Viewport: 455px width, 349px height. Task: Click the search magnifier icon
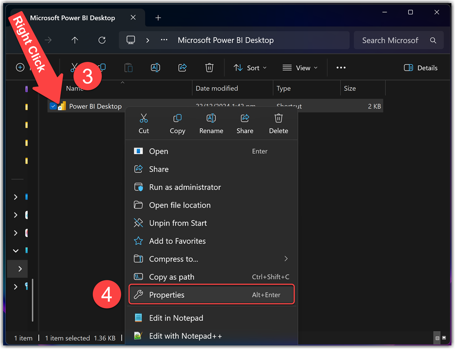(433, 40)
